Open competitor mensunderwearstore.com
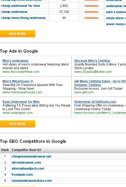Screen dimensions: 126x187 32,181
